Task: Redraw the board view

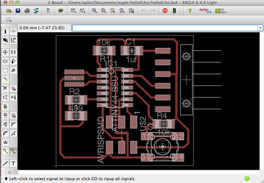Action: click(122, 11)
